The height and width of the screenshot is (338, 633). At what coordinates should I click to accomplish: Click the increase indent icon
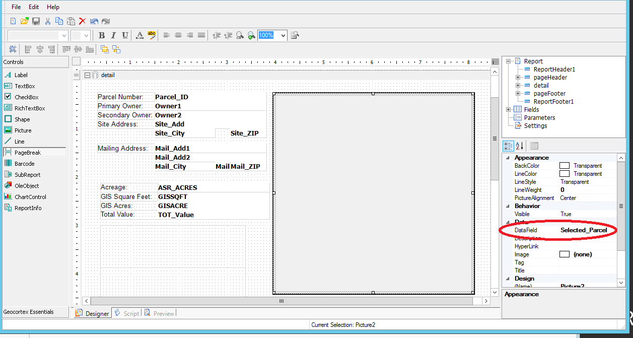217,35
